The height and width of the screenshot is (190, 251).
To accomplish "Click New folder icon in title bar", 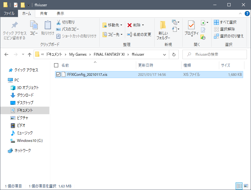I will pos(23,5).
